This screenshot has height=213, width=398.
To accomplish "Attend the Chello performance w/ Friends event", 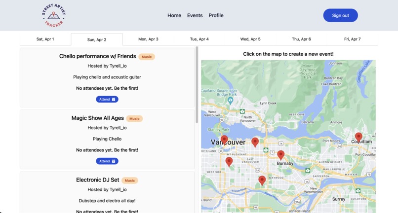I will click(107, 99).
